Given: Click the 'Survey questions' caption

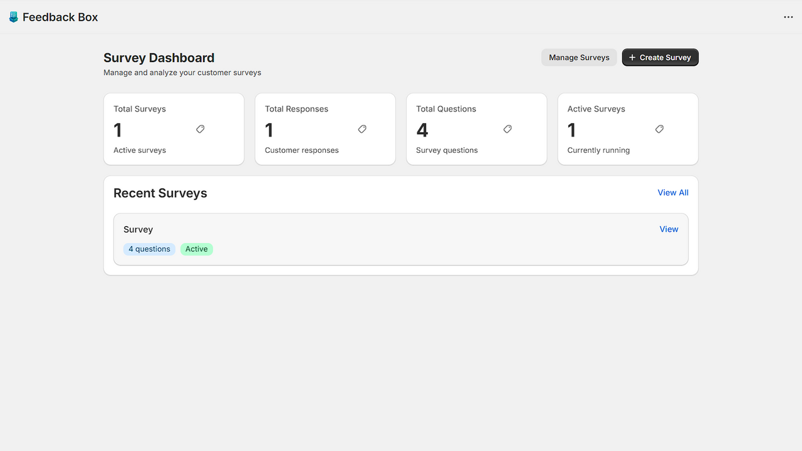Looking at the screenshot, I should (447, 150).
